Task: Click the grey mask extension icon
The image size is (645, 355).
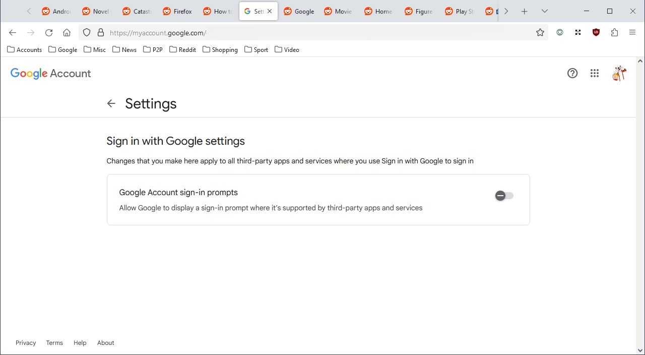Action: pos(560,33)
